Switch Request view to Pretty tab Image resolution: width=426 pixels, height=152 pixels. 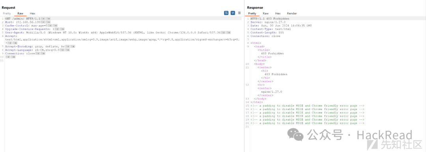pyautogui.click(x=7, y=13)
